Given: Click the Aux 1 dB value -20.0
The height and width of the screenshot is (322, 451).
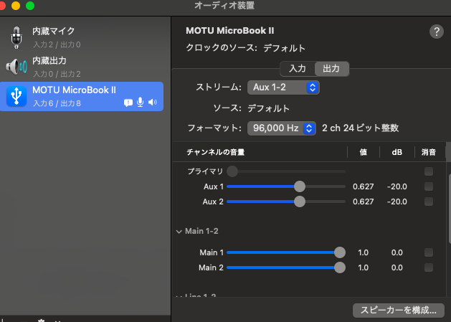Looking at the screenshot, I should pyautogui.click(x=397, y=186).
